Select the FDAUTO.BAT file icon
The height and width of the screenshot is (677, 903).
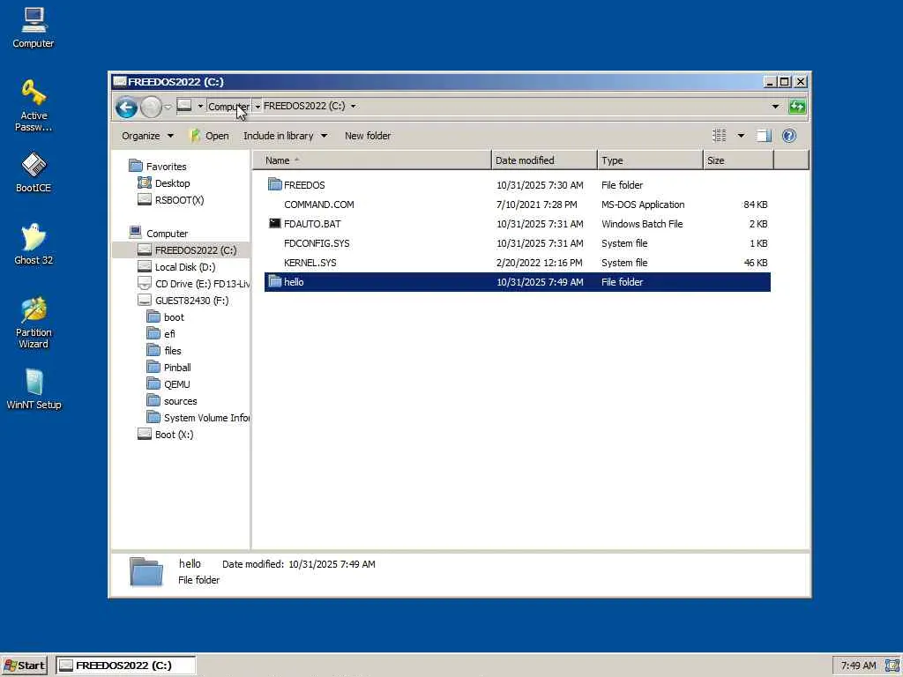pyautogui.click(x=275, y=223)
